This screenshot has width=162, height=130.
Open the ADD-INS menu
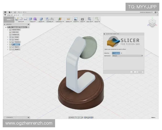click(89, 22)
